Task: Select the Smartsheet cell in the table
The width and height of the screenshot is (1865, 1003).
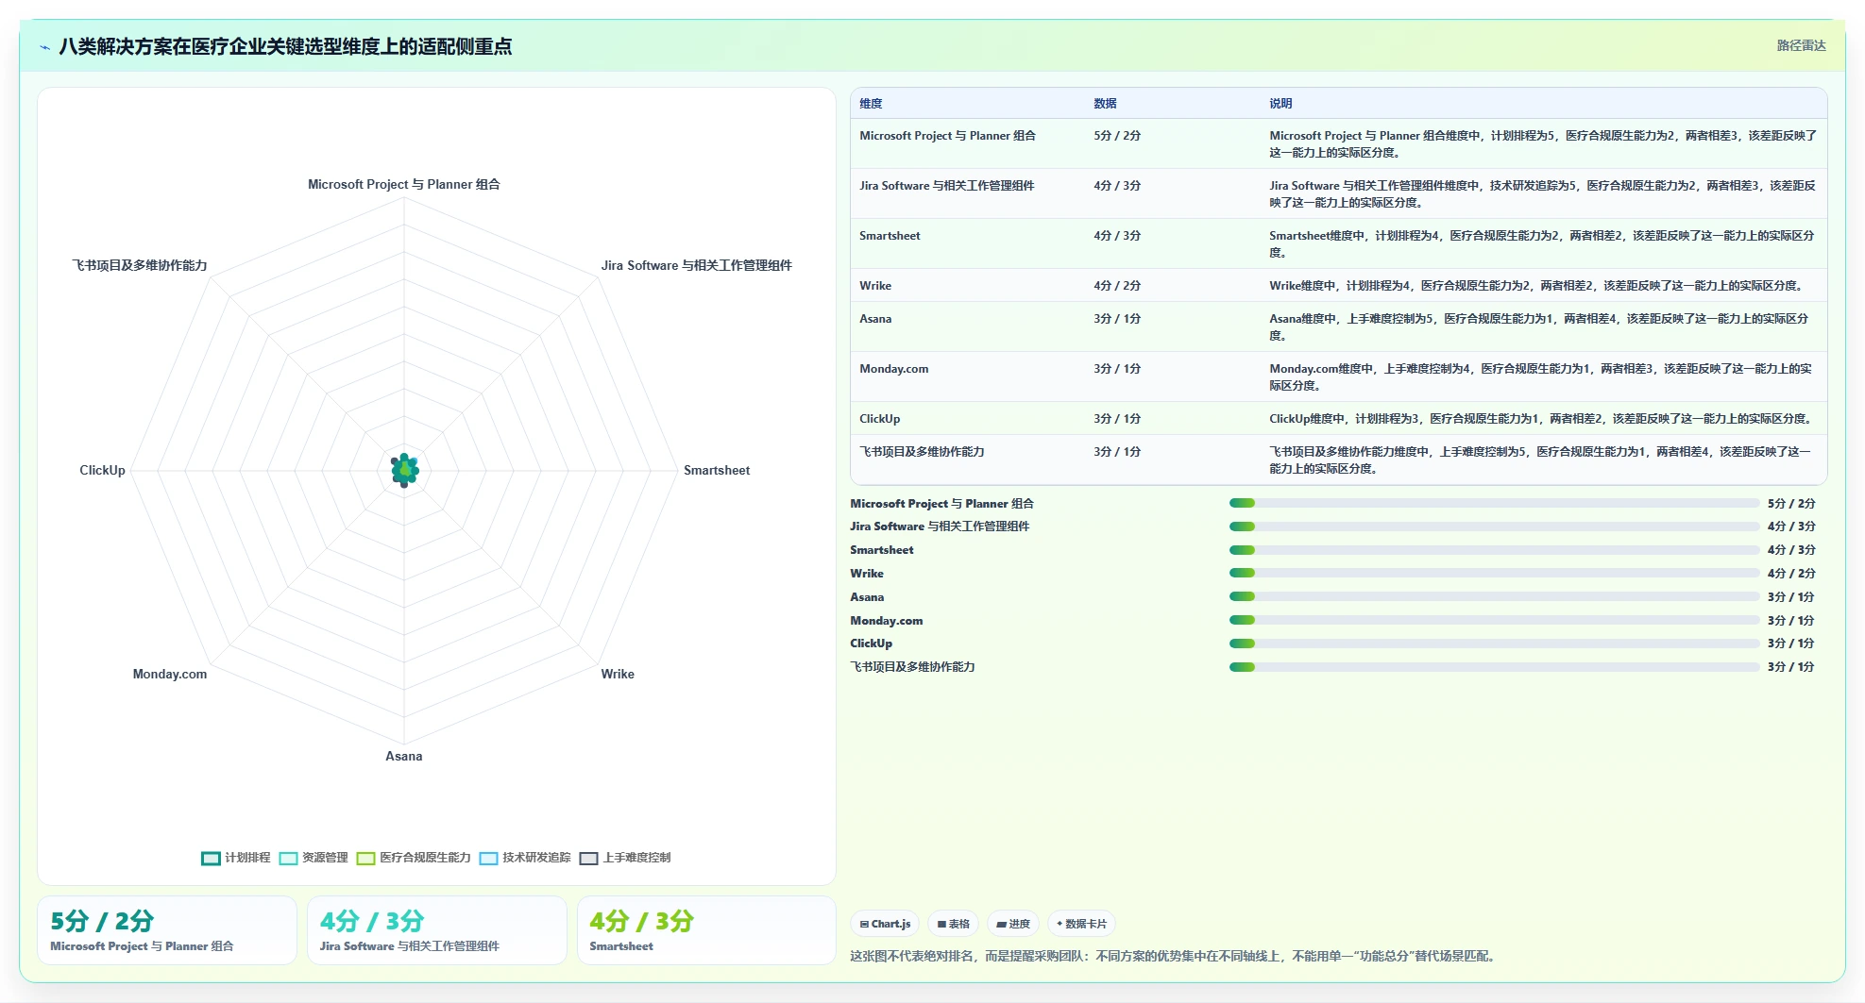Action: tap(890, 236)
